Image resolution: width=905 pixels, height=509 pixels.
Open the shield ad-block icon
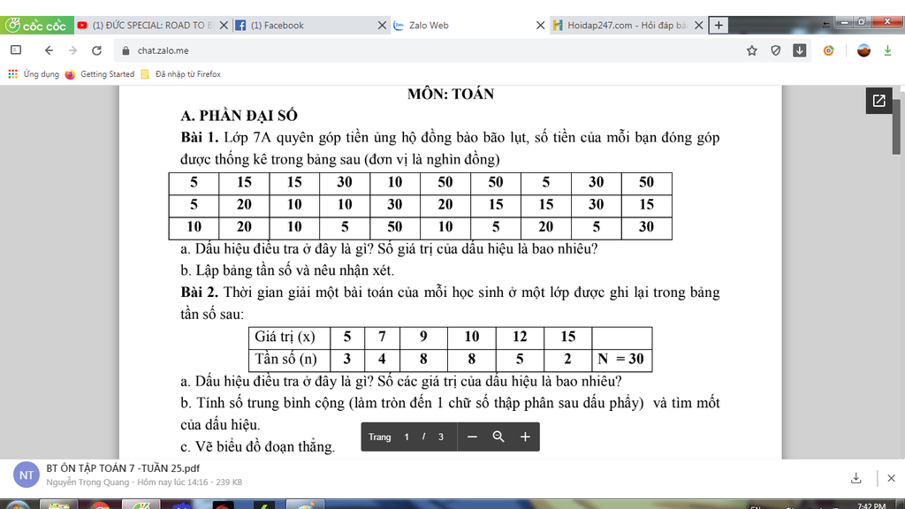tap(776, 50)
